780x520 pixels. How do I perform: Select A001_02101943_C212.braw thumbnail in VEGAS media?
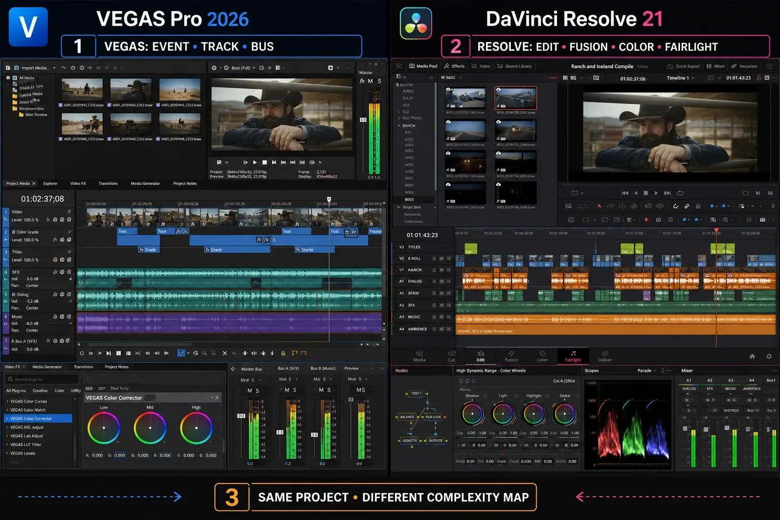[83, 90]
